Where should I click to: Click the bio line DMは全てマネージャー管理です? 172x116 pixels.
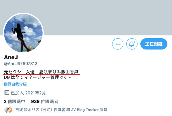37,77
